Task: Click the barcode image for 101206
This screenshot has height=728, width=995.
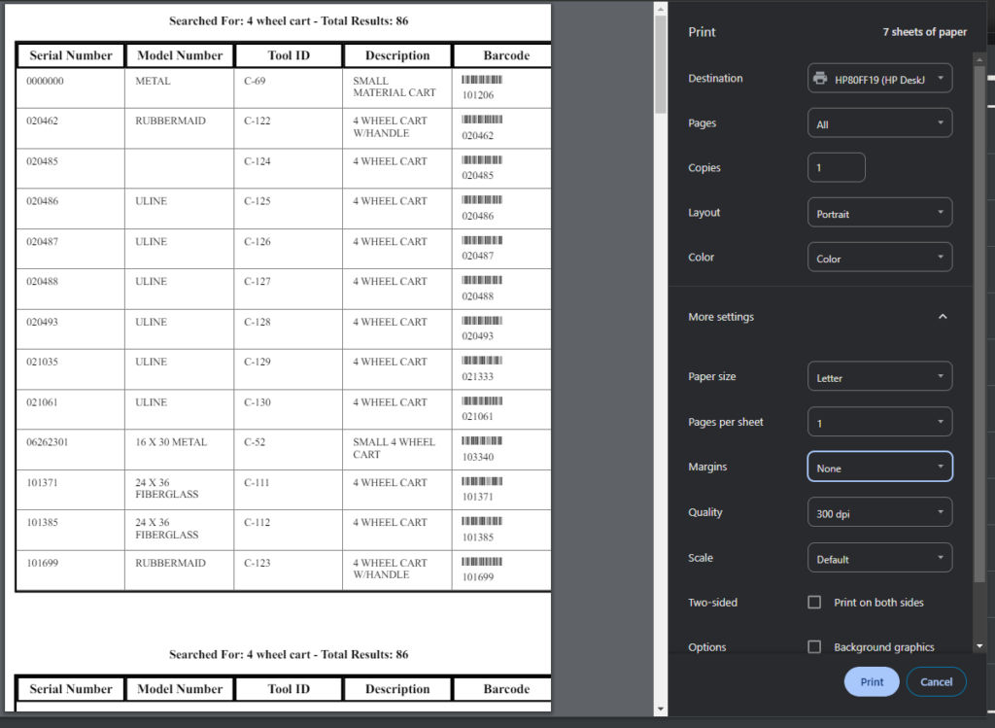Action: 482,79
